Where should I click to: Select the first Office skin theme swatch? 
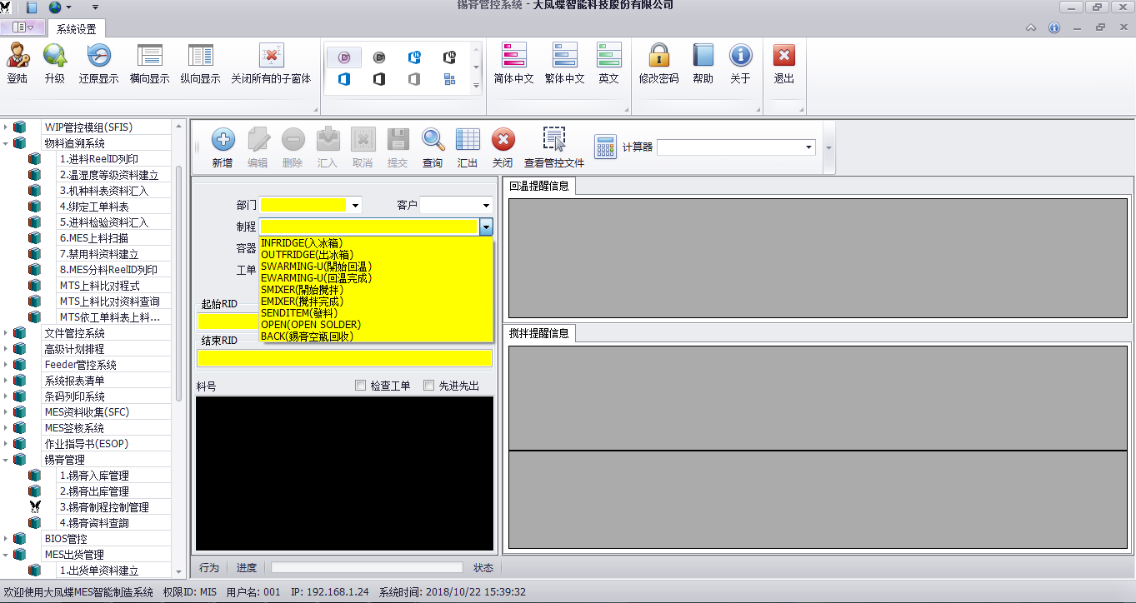[344, 57]
